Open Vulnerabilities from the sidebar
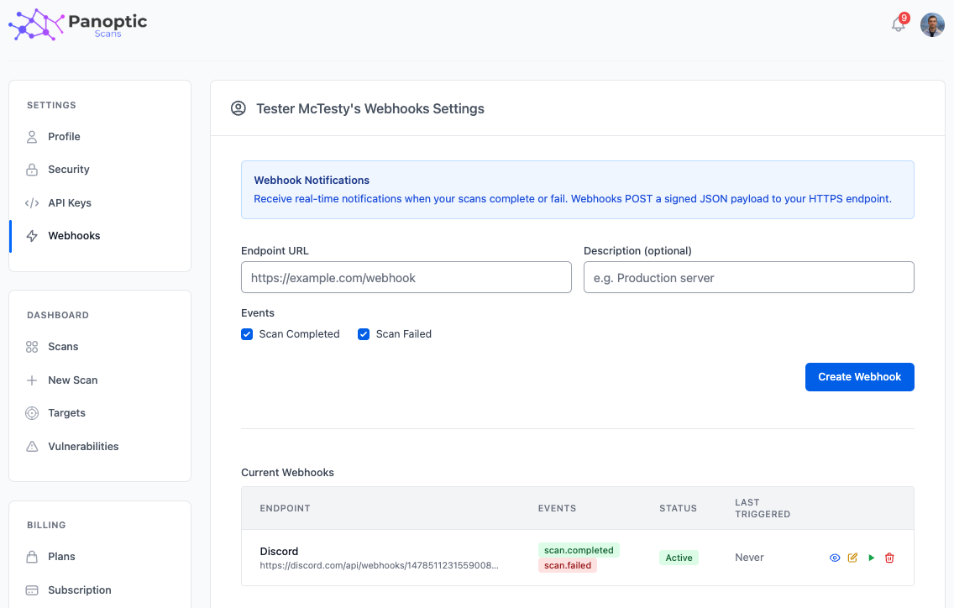 pyautogui.click(x=82, y=446)
